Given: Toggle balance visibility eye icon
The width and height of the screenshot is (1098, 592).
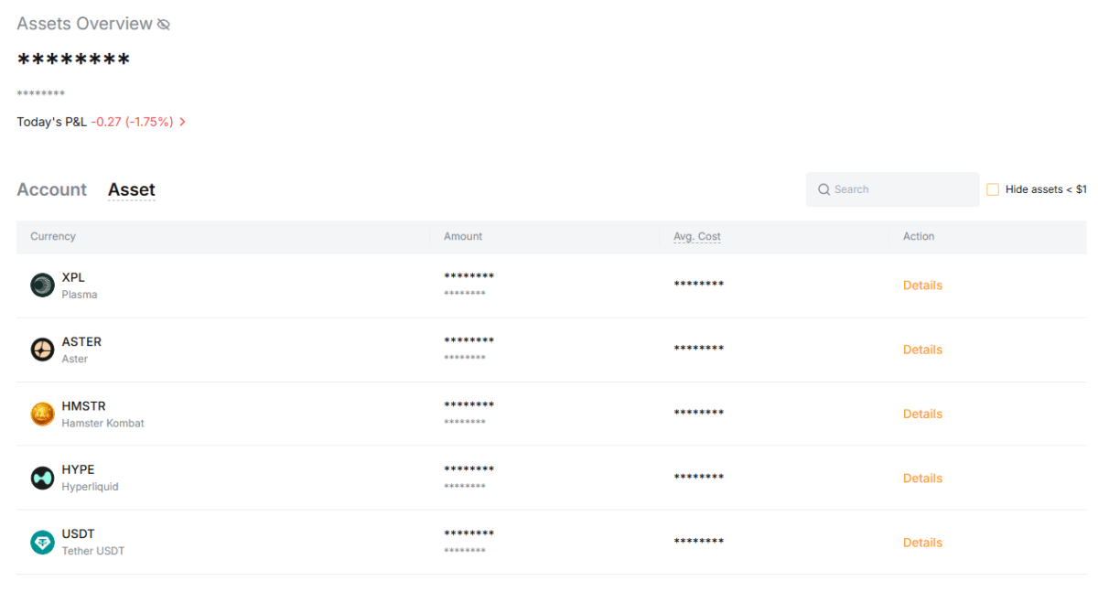Looking at the screenshot, I should coord(164,25).
